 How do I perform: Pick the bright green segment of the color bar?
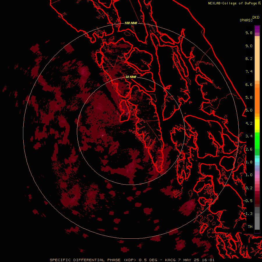coord(257,140)
